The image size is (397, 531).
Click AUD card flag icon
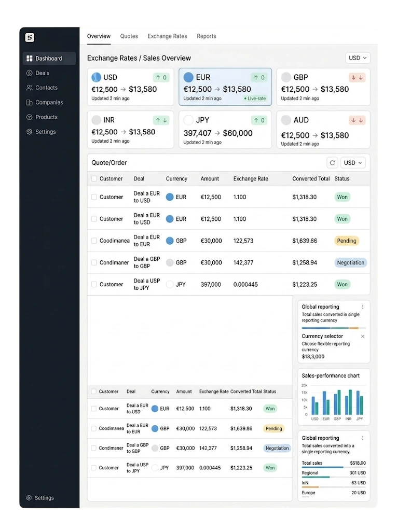point(286,120)
